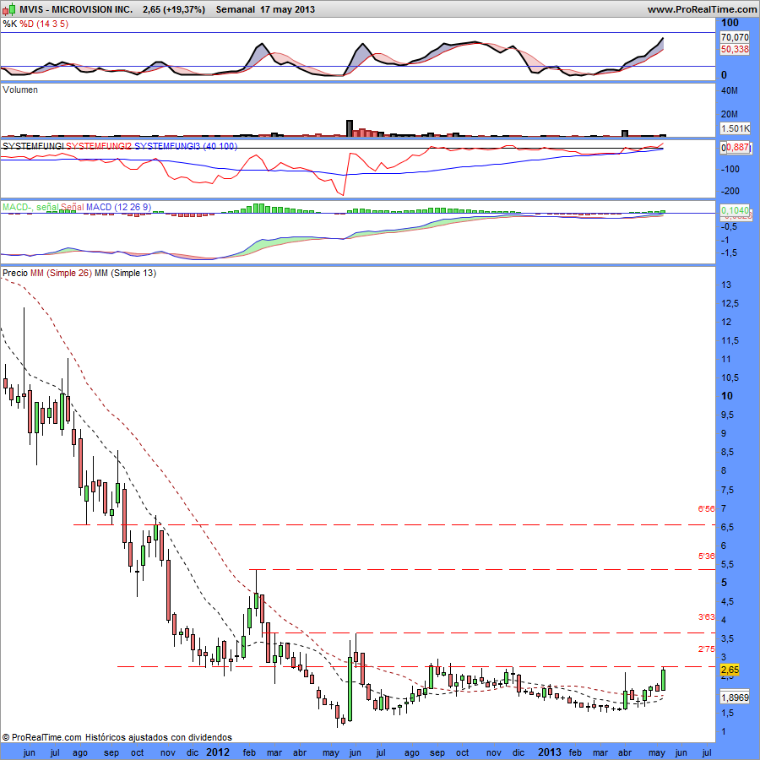Click the -200 indicator axis label

(730, 191)
